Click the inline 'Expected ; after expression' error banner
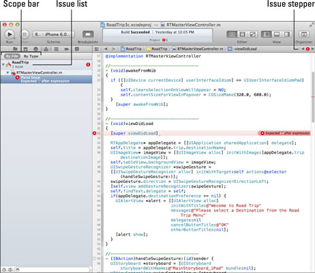Screen dimensions: 315x273 point(285,133)
